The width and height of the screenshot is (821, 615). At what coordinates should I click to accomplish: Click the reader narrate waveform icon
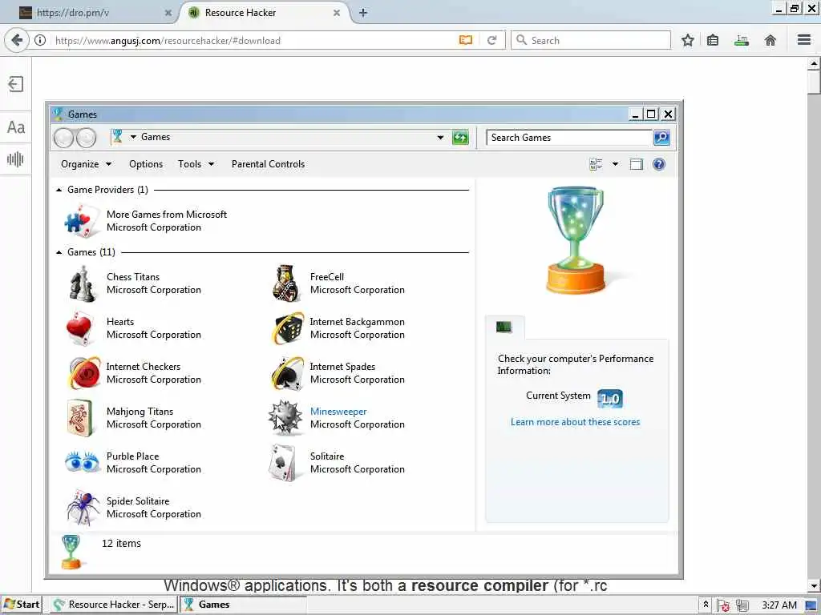15,159
